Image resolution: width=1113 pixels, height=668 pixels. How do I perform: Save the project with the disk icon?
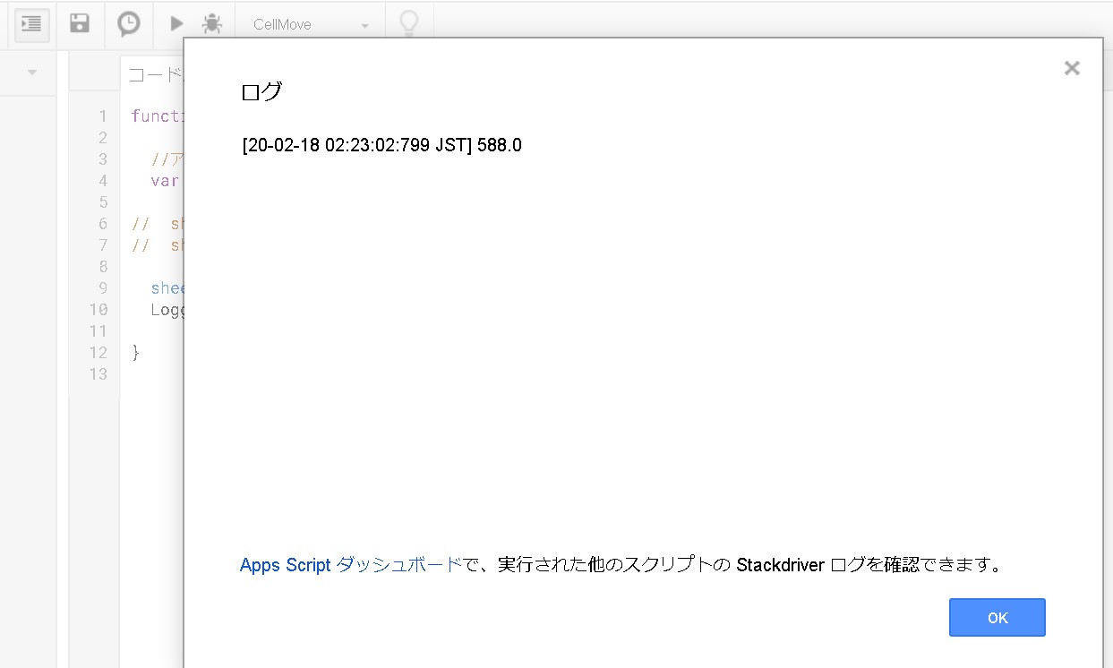[80, 24]
